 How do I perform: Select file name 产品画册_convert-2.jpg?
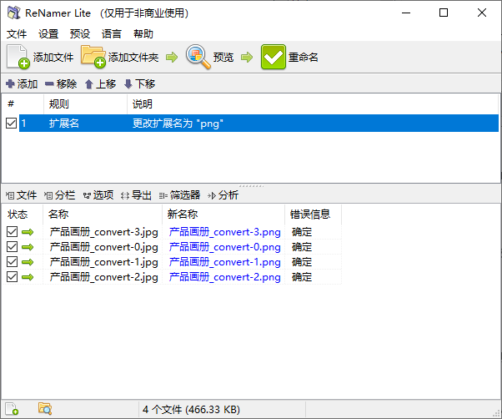(x=103, y=277)
